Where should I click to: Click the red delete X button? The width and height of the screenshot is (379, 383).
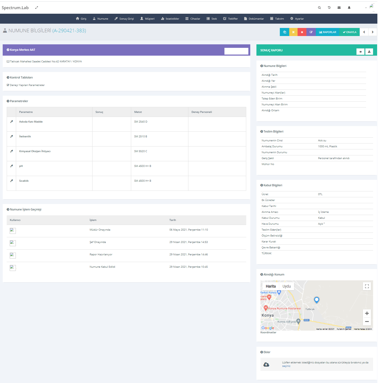(302, 32)
